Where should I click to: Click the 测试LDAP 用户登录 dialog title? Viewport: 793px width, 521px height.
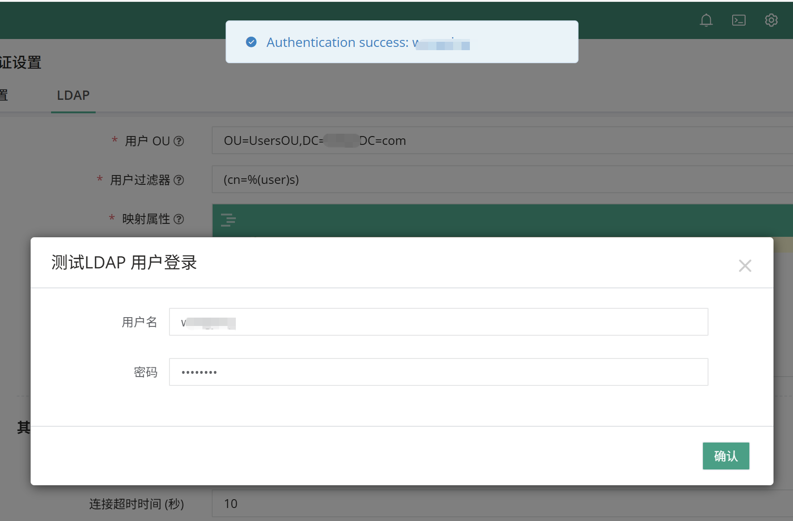click(x=124, y=262)
